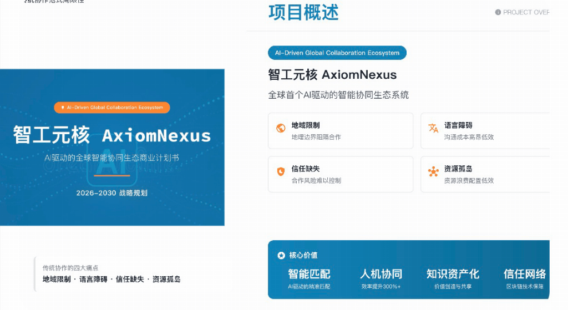Screen dimensions: 568x310
Task: Click the blue AI-Driven Global Collaboration Ecosystem badge
Action: pos(337,53)
